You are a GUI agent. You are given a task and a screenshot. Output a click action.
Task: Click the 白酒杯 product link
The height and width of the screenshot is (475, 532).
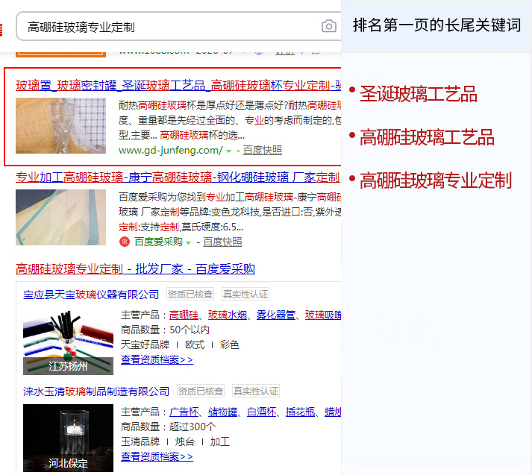pyautogui.click(x=261, y=412)
